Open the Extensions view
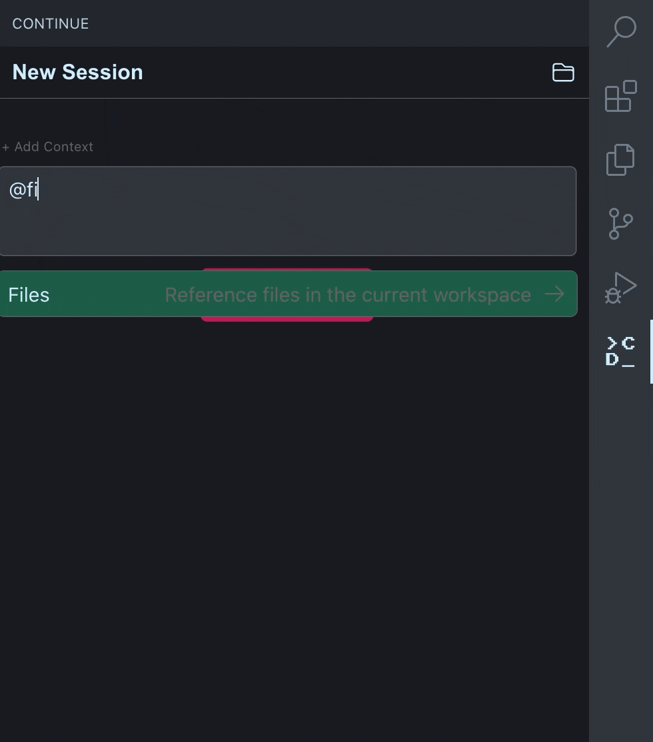653x742 pixels. (x=620, y=97)
